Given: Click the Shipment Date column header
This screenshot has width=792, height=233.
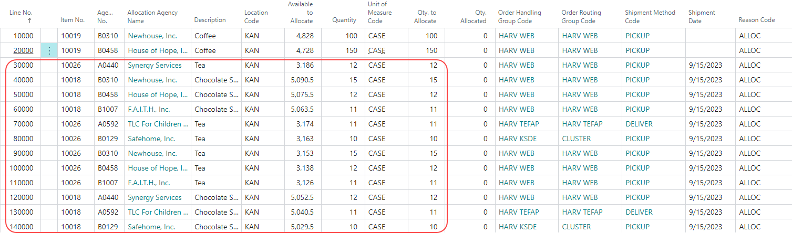Looking at the screenshot, I should 702,16.
